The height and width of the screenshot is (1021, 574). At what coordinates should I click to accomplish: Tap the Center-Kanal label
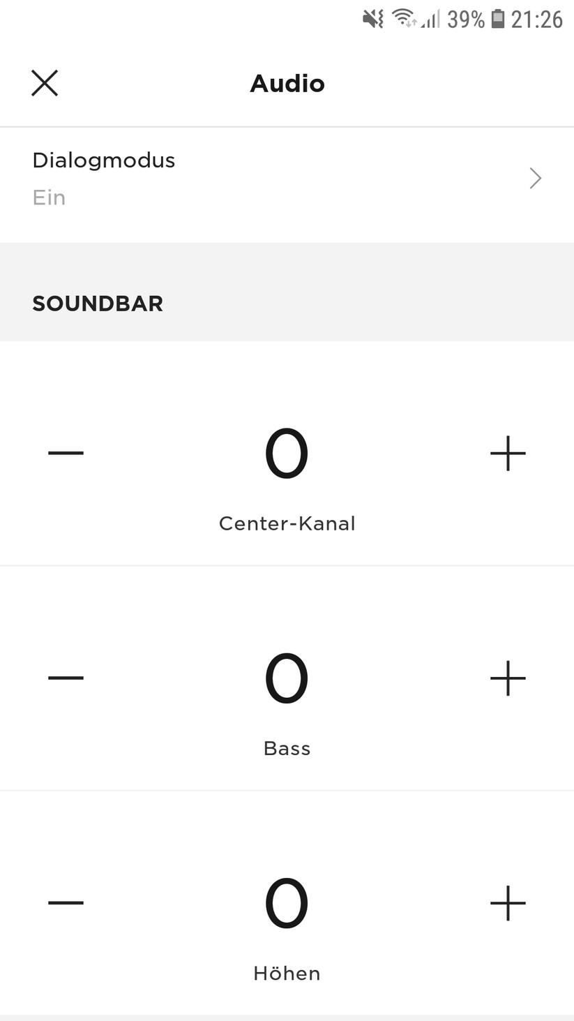(x=287, y=523)
